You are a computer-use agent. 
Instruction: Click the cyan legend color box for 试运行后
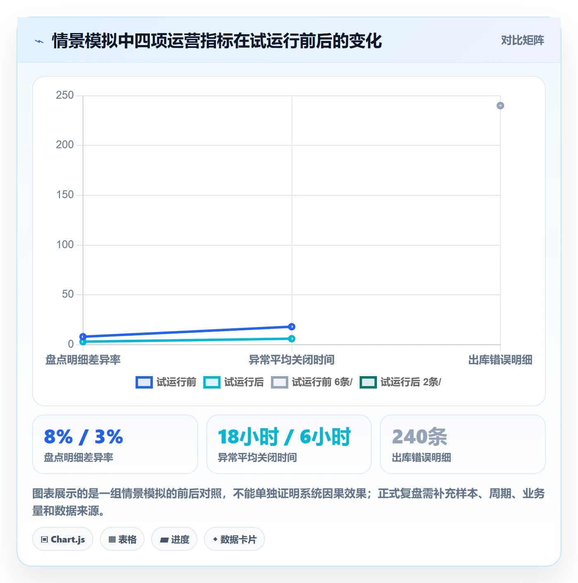212,382
